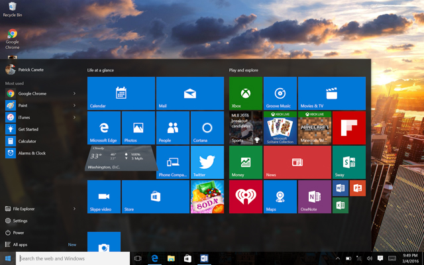
Task: Open the Maps tile
Action: [x=280, y=197]
